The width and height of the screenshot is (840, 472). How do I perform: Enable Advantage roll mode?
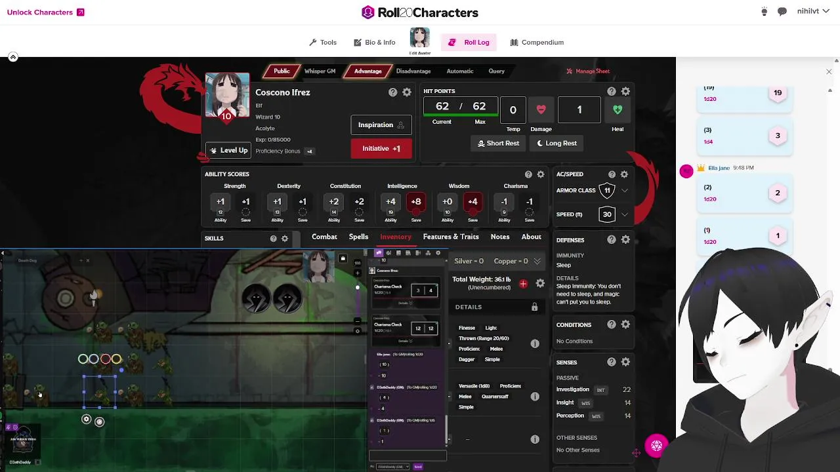pos(367,71)
